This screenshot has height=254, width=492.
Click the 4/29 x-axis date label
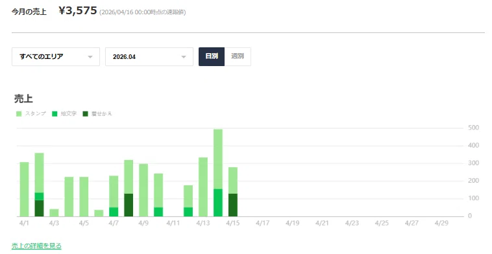441,224
